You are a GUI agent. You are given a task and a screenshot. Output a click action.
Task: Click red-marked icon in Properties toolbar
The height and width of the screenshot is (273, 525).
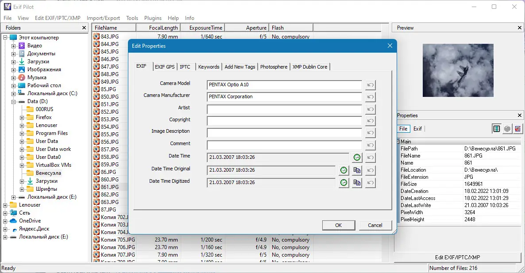517,128
